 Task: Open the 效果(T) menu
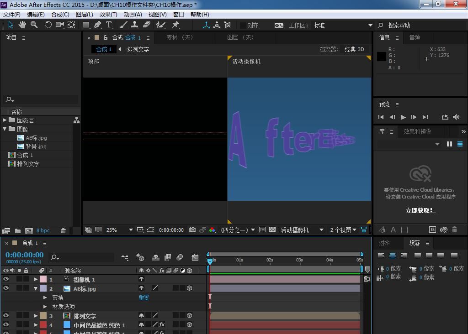(x=108, y=14)
